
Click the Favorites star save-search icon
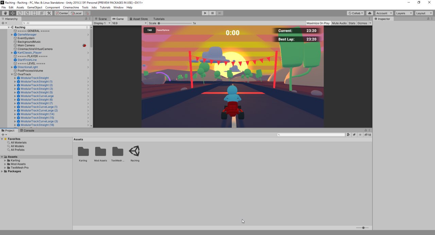point(360,135)
